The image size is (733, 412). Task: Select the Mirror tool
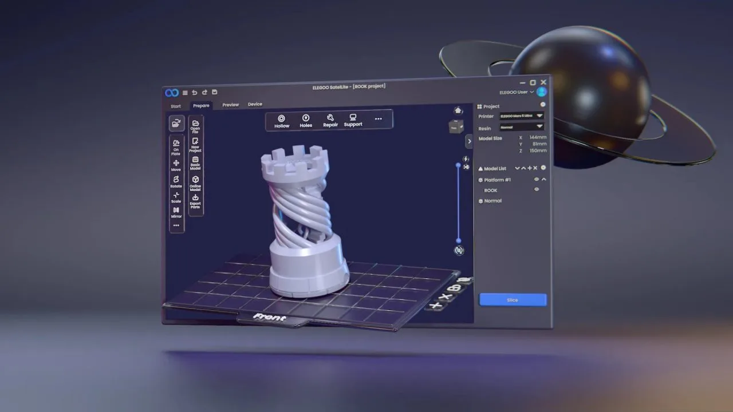(176, 212)
